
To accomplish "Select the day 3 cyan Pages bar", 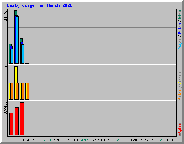I will click(23, 54).
